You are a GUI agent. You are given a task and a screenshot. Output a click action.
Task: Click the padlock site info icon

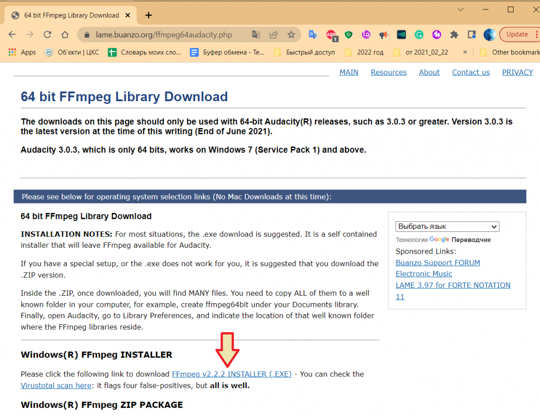coord(87,35)
